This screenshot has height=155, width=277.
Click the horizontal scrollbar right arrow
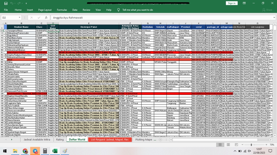pos(271,140)
